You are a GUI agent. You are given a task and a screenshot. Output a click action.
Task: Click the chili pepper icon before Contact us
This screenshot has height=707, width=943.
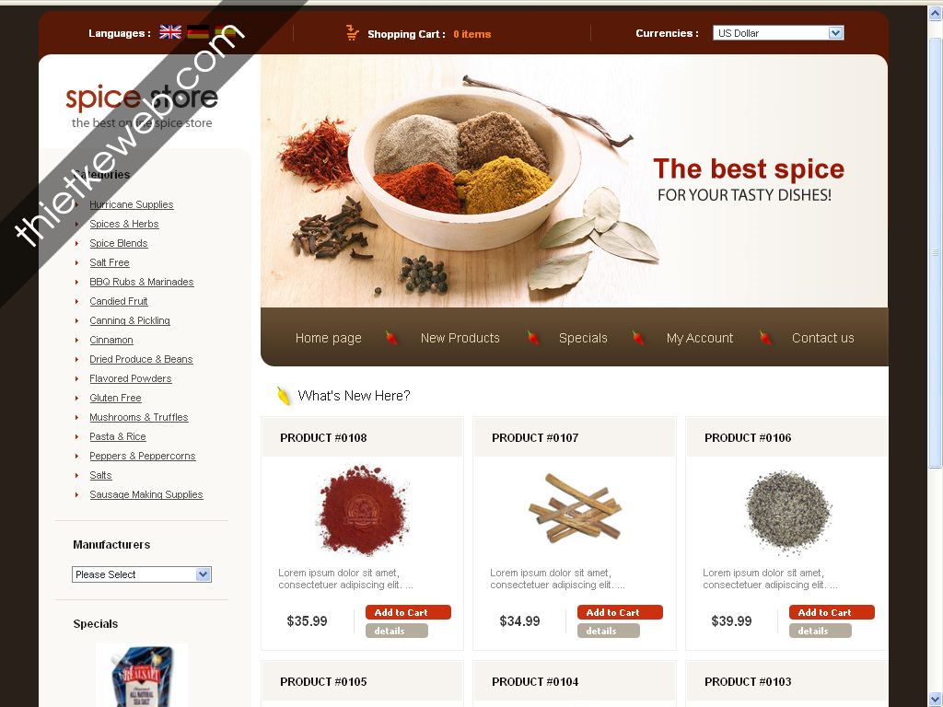click(x=765, y=338)
